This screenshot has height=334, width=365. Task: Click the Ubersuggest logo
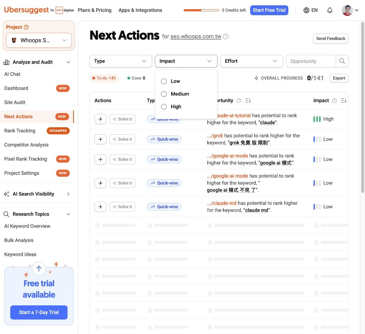[26, 10]
